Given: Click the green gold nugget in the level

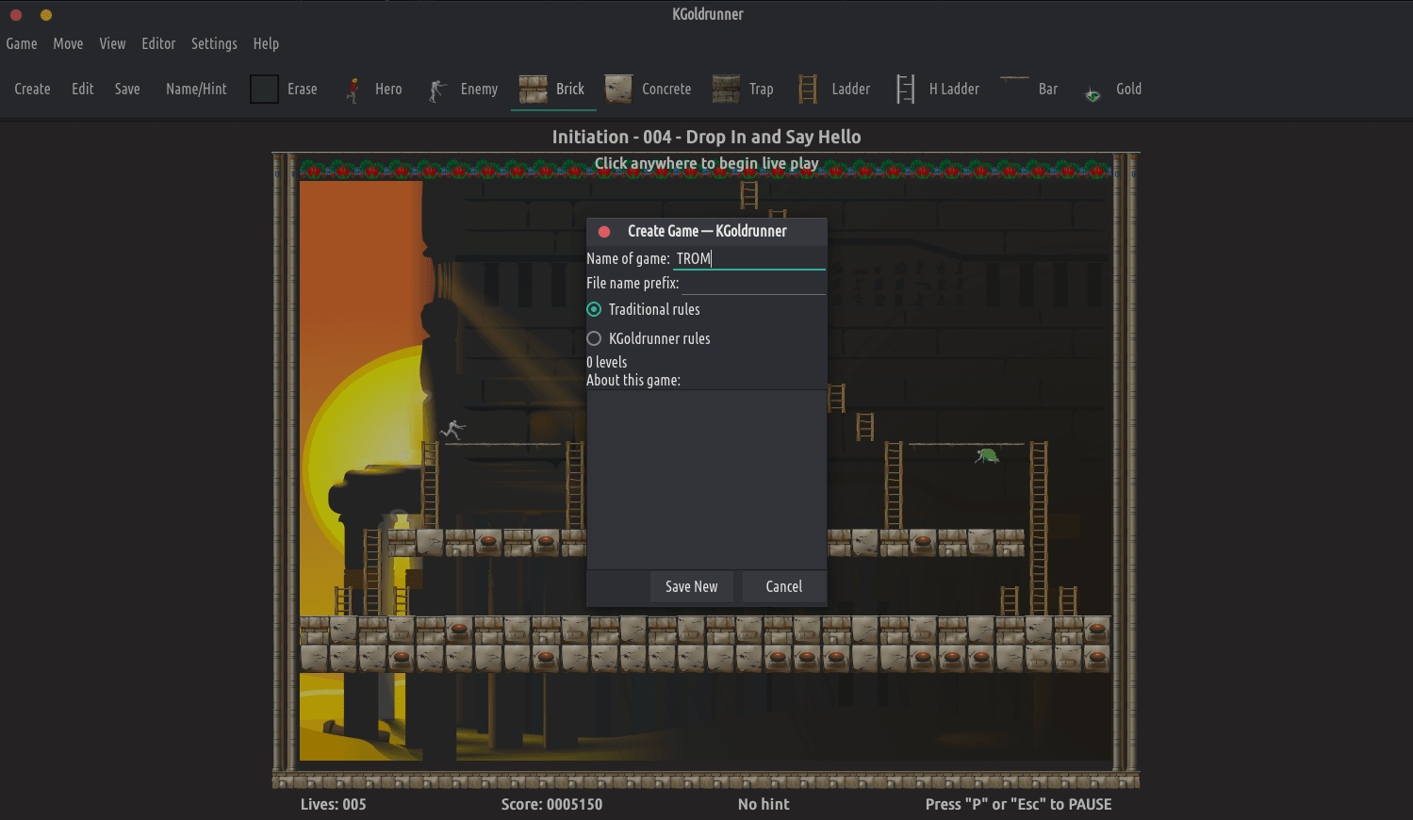Looking at the screenshot, I should (x=987, y=455).
